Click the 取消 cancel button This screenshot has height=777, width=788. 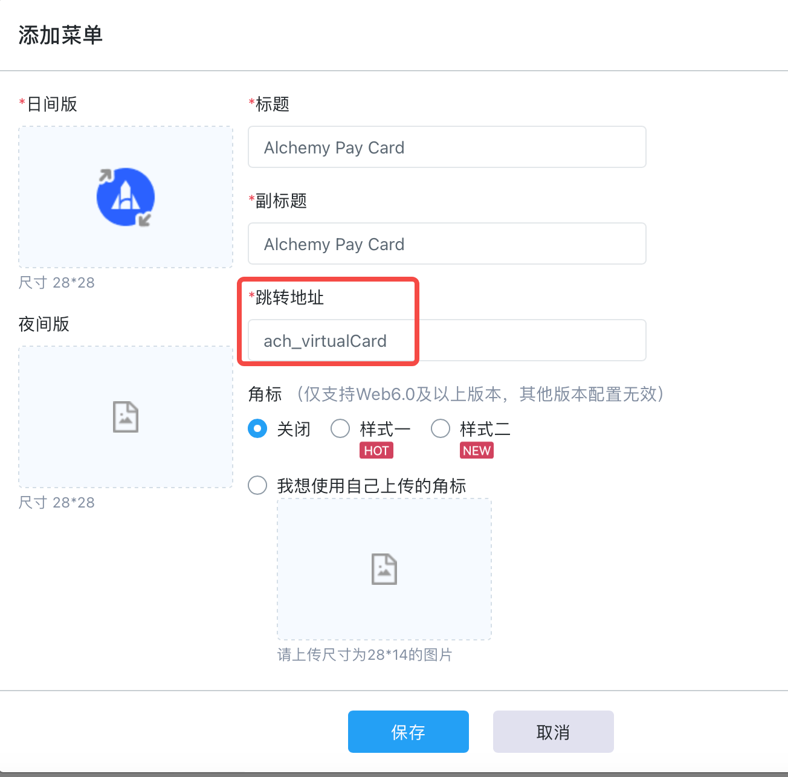click(554, 732)
